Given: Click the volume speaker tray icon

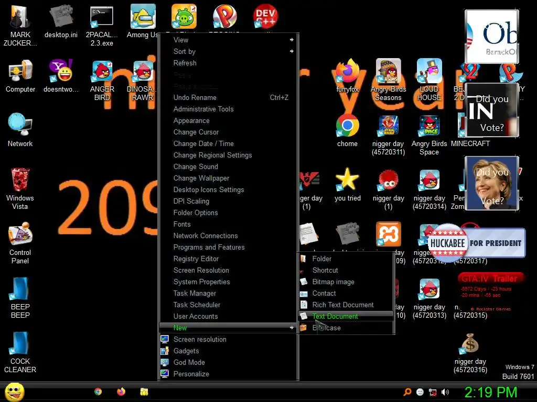Looking at the screenshot, I should click(445, 392).
